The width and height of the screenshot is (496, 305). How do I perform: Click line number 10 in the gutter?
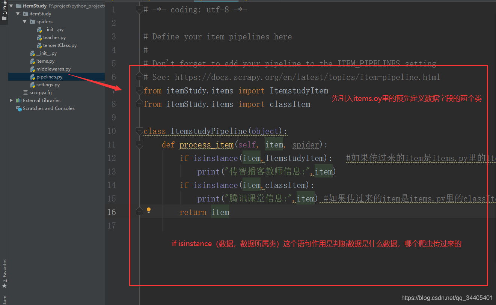click(112, 131)
